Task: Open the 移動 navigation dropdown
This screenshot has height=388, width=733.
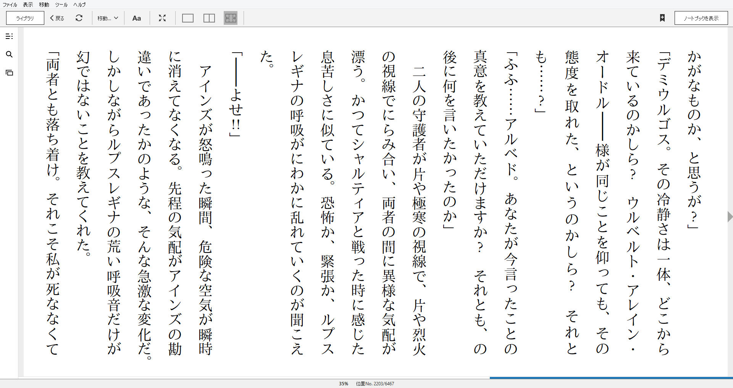Action: tap(107, 18)
